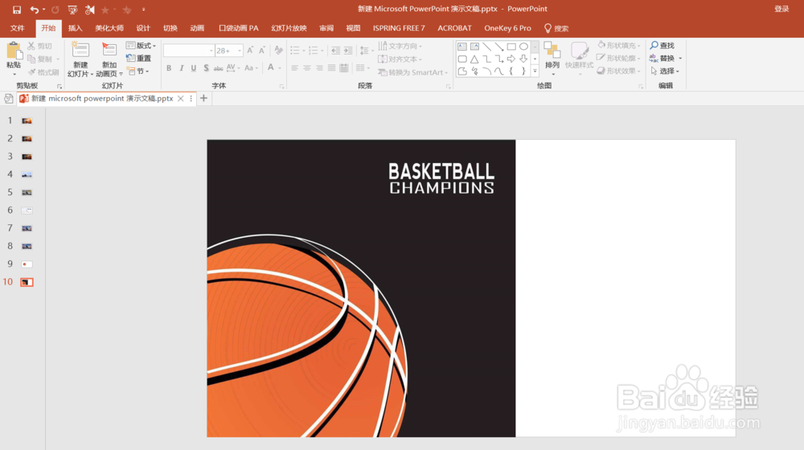Increase list indent level icon
The width and height of the screenshot is (804, 450).
coord(348,51)
